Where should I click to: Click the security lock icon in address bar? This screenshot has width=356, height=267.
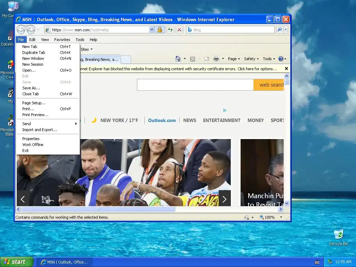[160, 30]
